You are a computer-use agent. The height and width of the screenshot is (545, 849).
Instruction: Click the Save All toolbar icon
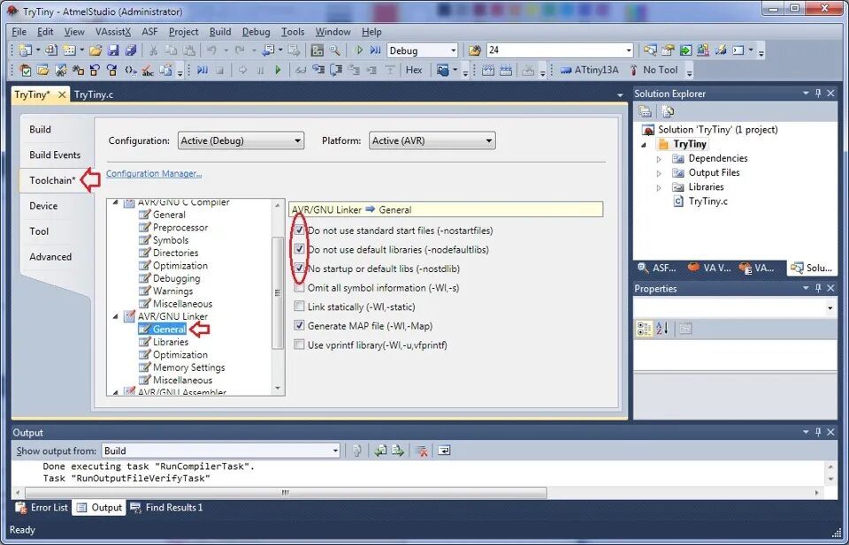click(x=131, y=50)
